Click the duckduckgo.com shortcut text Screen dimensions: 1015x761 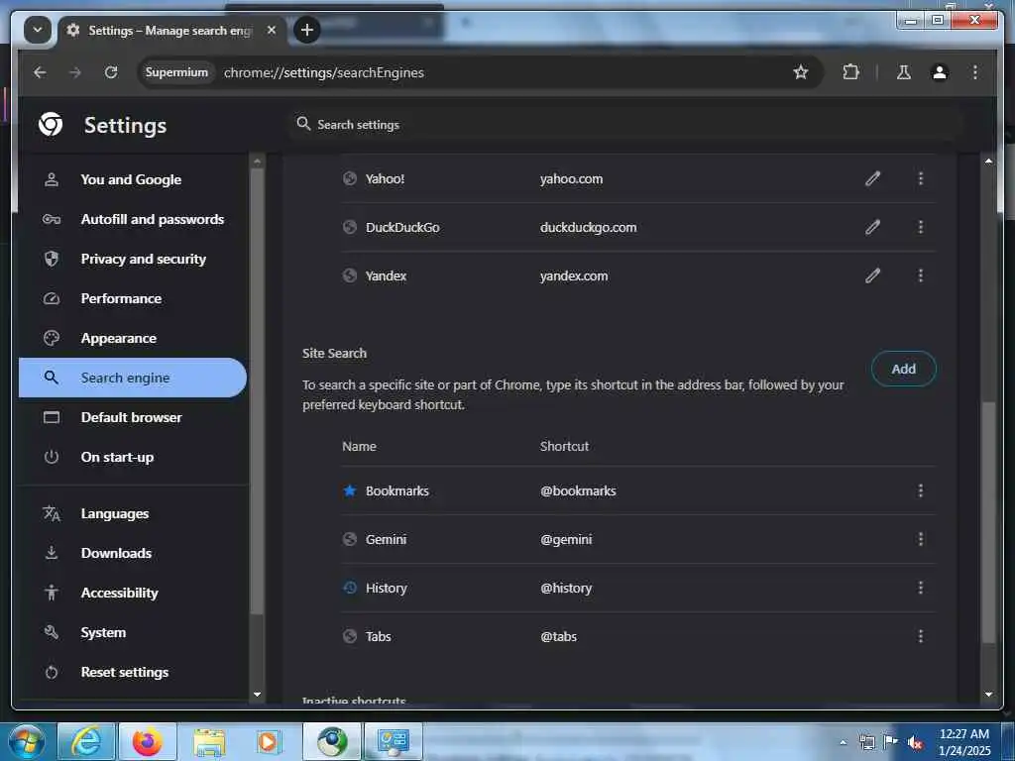pyautogui.click(x=589, y=227)
